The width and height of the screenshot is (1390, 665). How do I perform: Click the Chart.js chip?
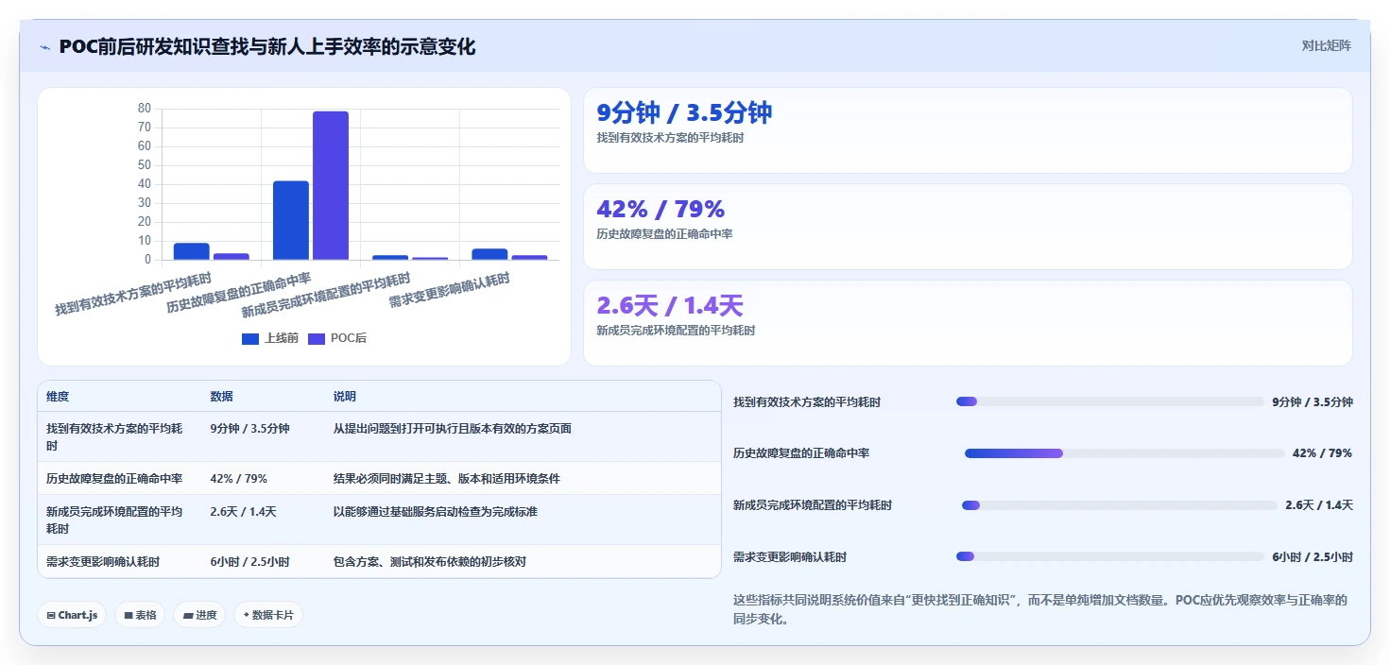click(72, 615)
